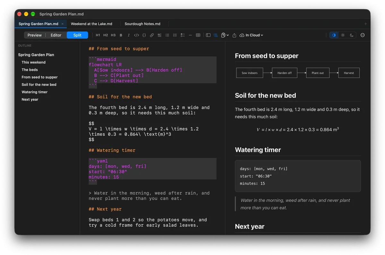Toggle the outline view icon
Screen dimensions: 385x255
[216, 35]
